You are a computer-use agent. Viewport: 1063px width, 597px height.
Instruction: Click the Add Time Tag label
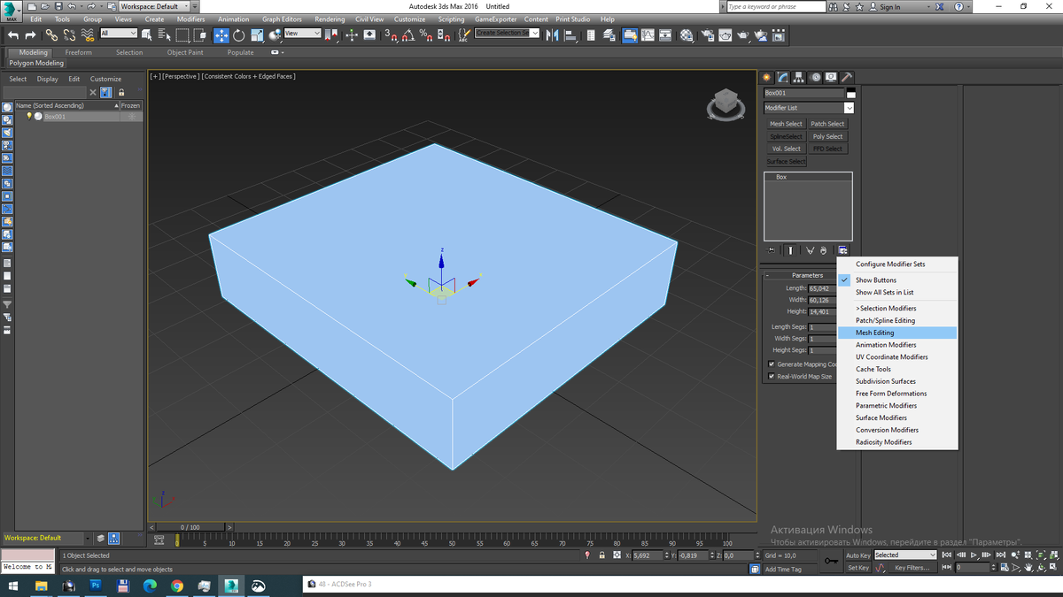[x=783, y=569]
